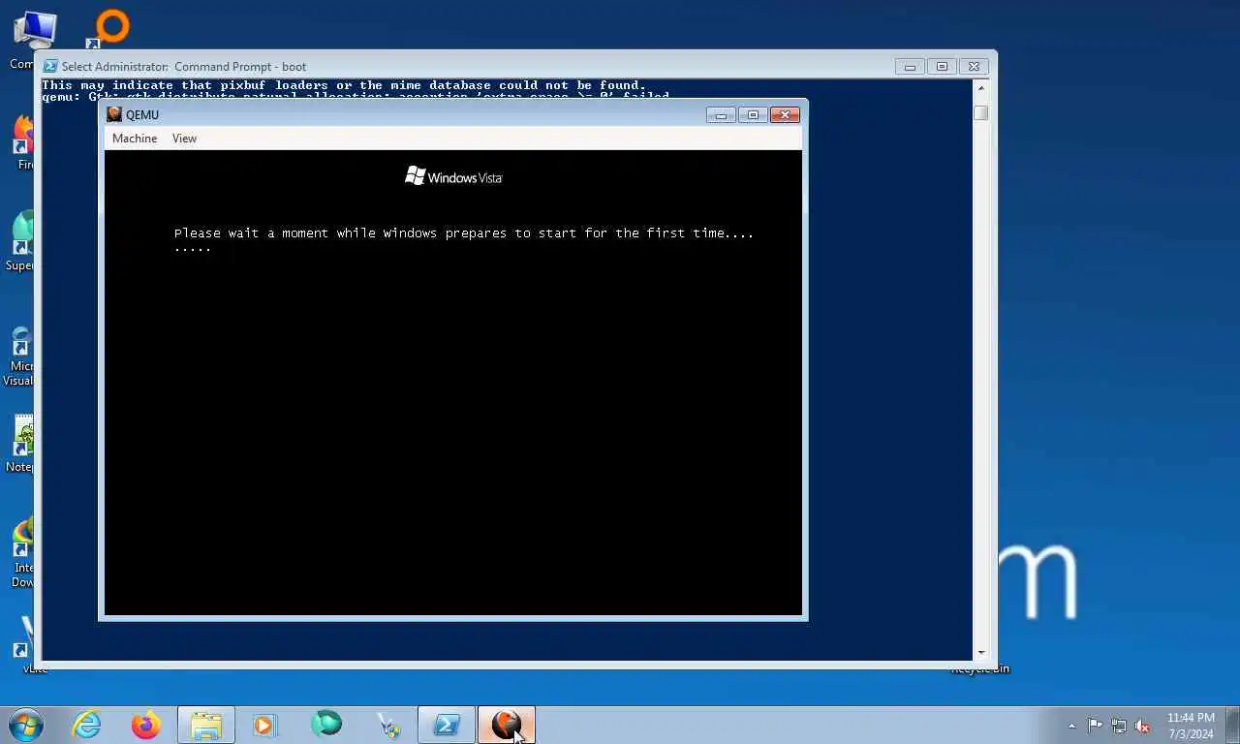Click the network tray icon
1240x744 pixels.
1119,726
